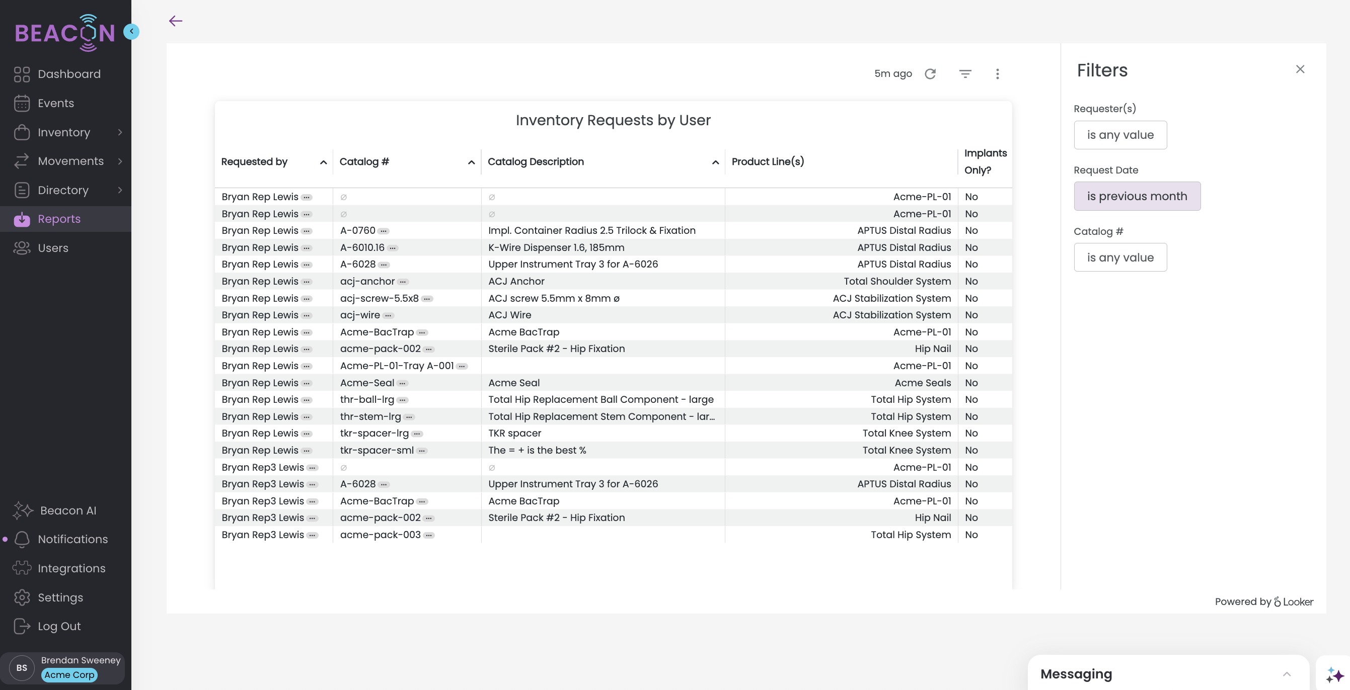Click the Requester(s) any value filter
1350x690 pixels.
[x=1120, y=135]
